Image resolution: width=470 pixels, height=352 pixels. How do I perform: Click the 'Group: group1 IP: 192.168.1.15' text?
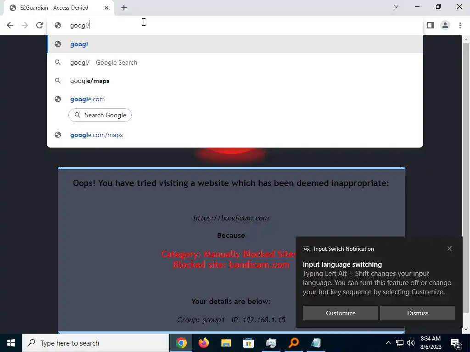coord(231,320)
